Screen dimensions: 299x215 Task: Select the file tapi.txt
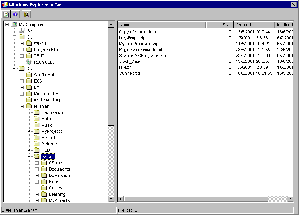pyautogui.click(x=125, y=67)
